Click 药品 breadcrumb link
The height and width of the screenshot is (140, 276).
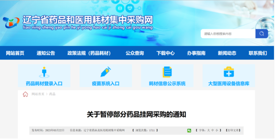point(52,94)
